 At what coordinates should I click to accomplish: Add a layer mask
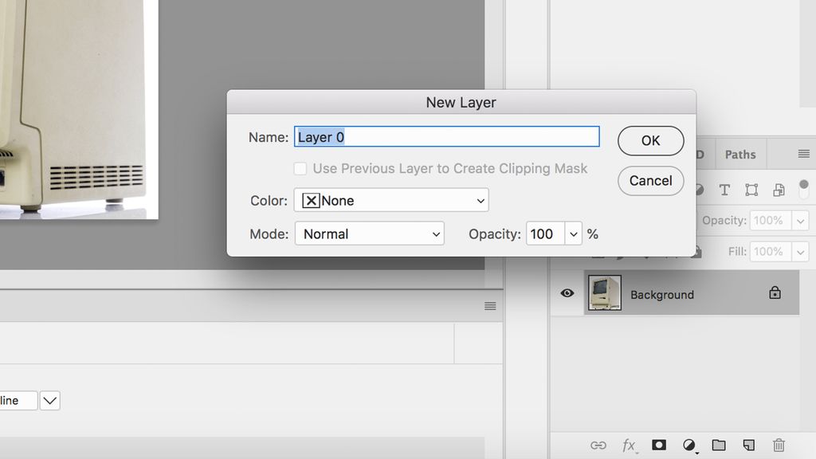(x=658, y=445)
